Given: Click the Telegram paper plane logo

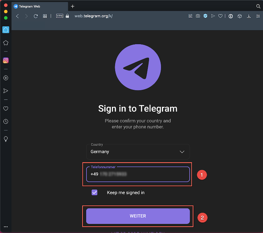Looking at the screenshot, I should click(138, 67).
